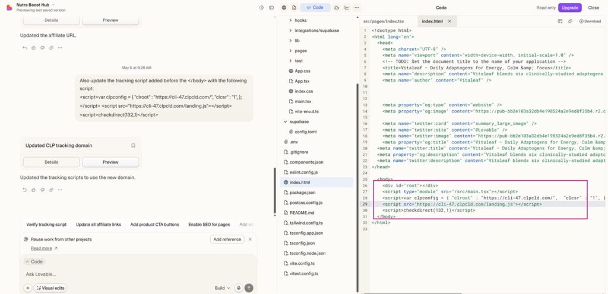Screen dimensions: 608x294
Task: Start voice input with microphone icon
Action: pyautogui.click(x=239, y=288)
